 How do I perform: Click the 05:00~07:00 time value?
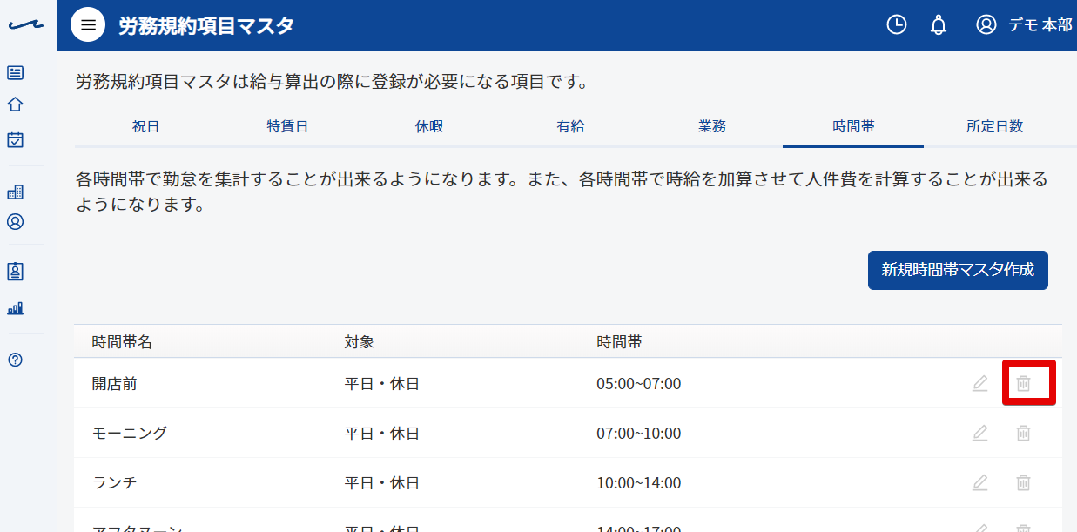pos(639,383)
